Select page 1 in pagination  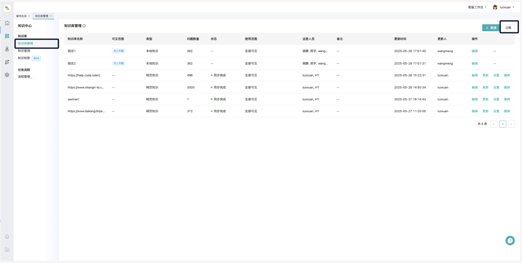pos(502,124)
